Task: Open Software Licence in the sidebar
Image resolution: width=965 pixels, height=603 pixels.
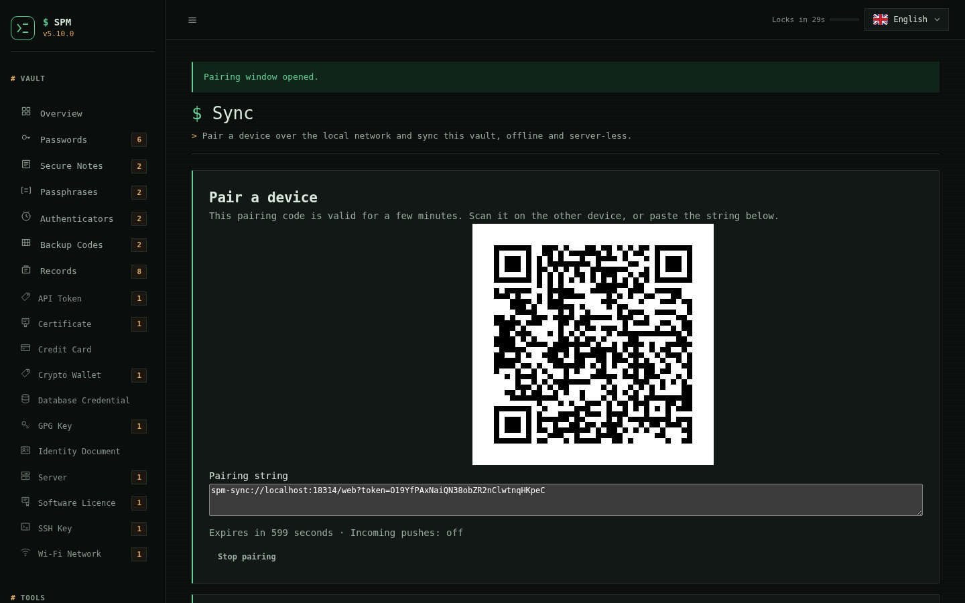Action: 83,503
